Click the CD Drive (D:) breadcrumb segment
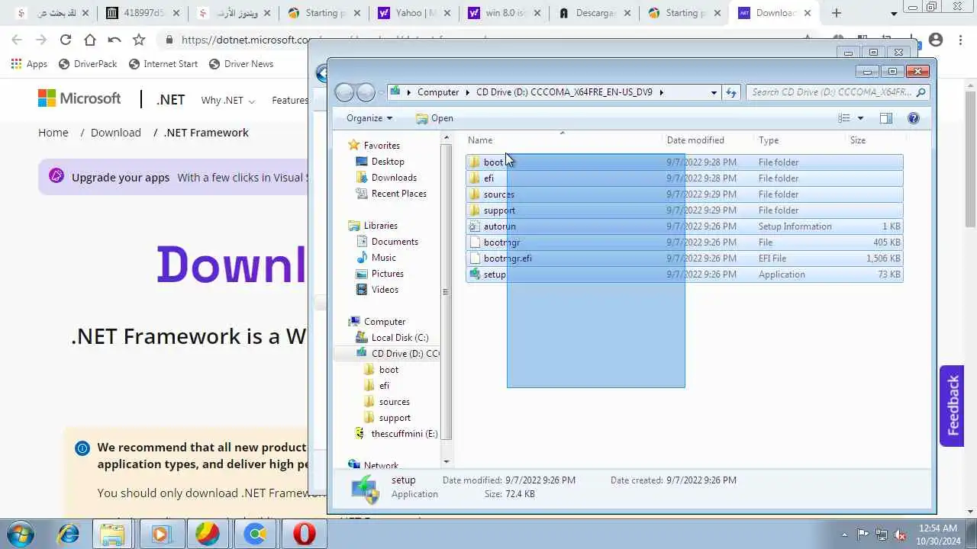977x549 pixels. tap(564, 92)
